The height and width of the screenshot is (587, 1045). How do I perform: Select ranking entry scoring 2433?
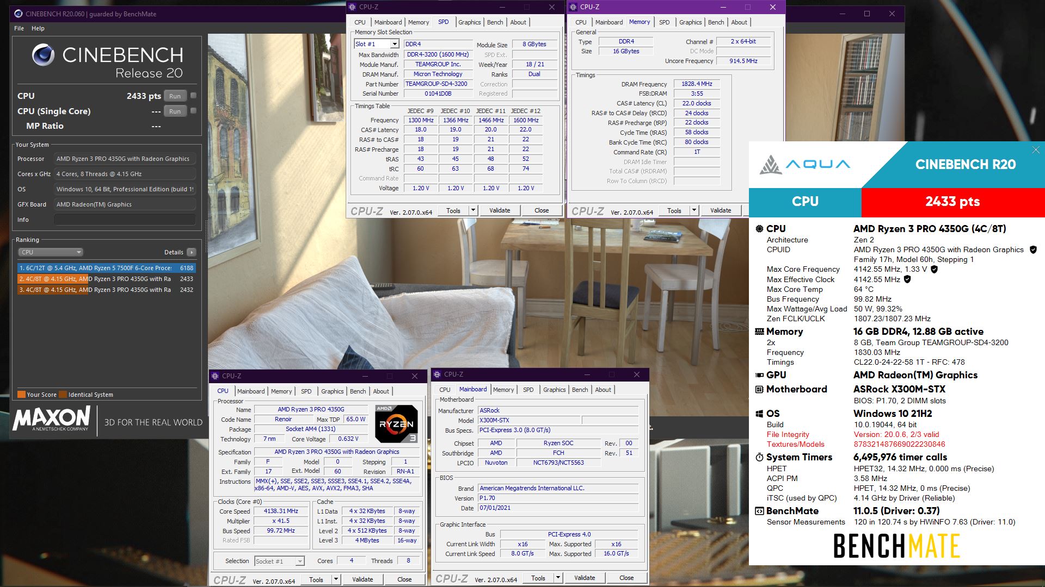pyautogui.click(x=106, y=279)
